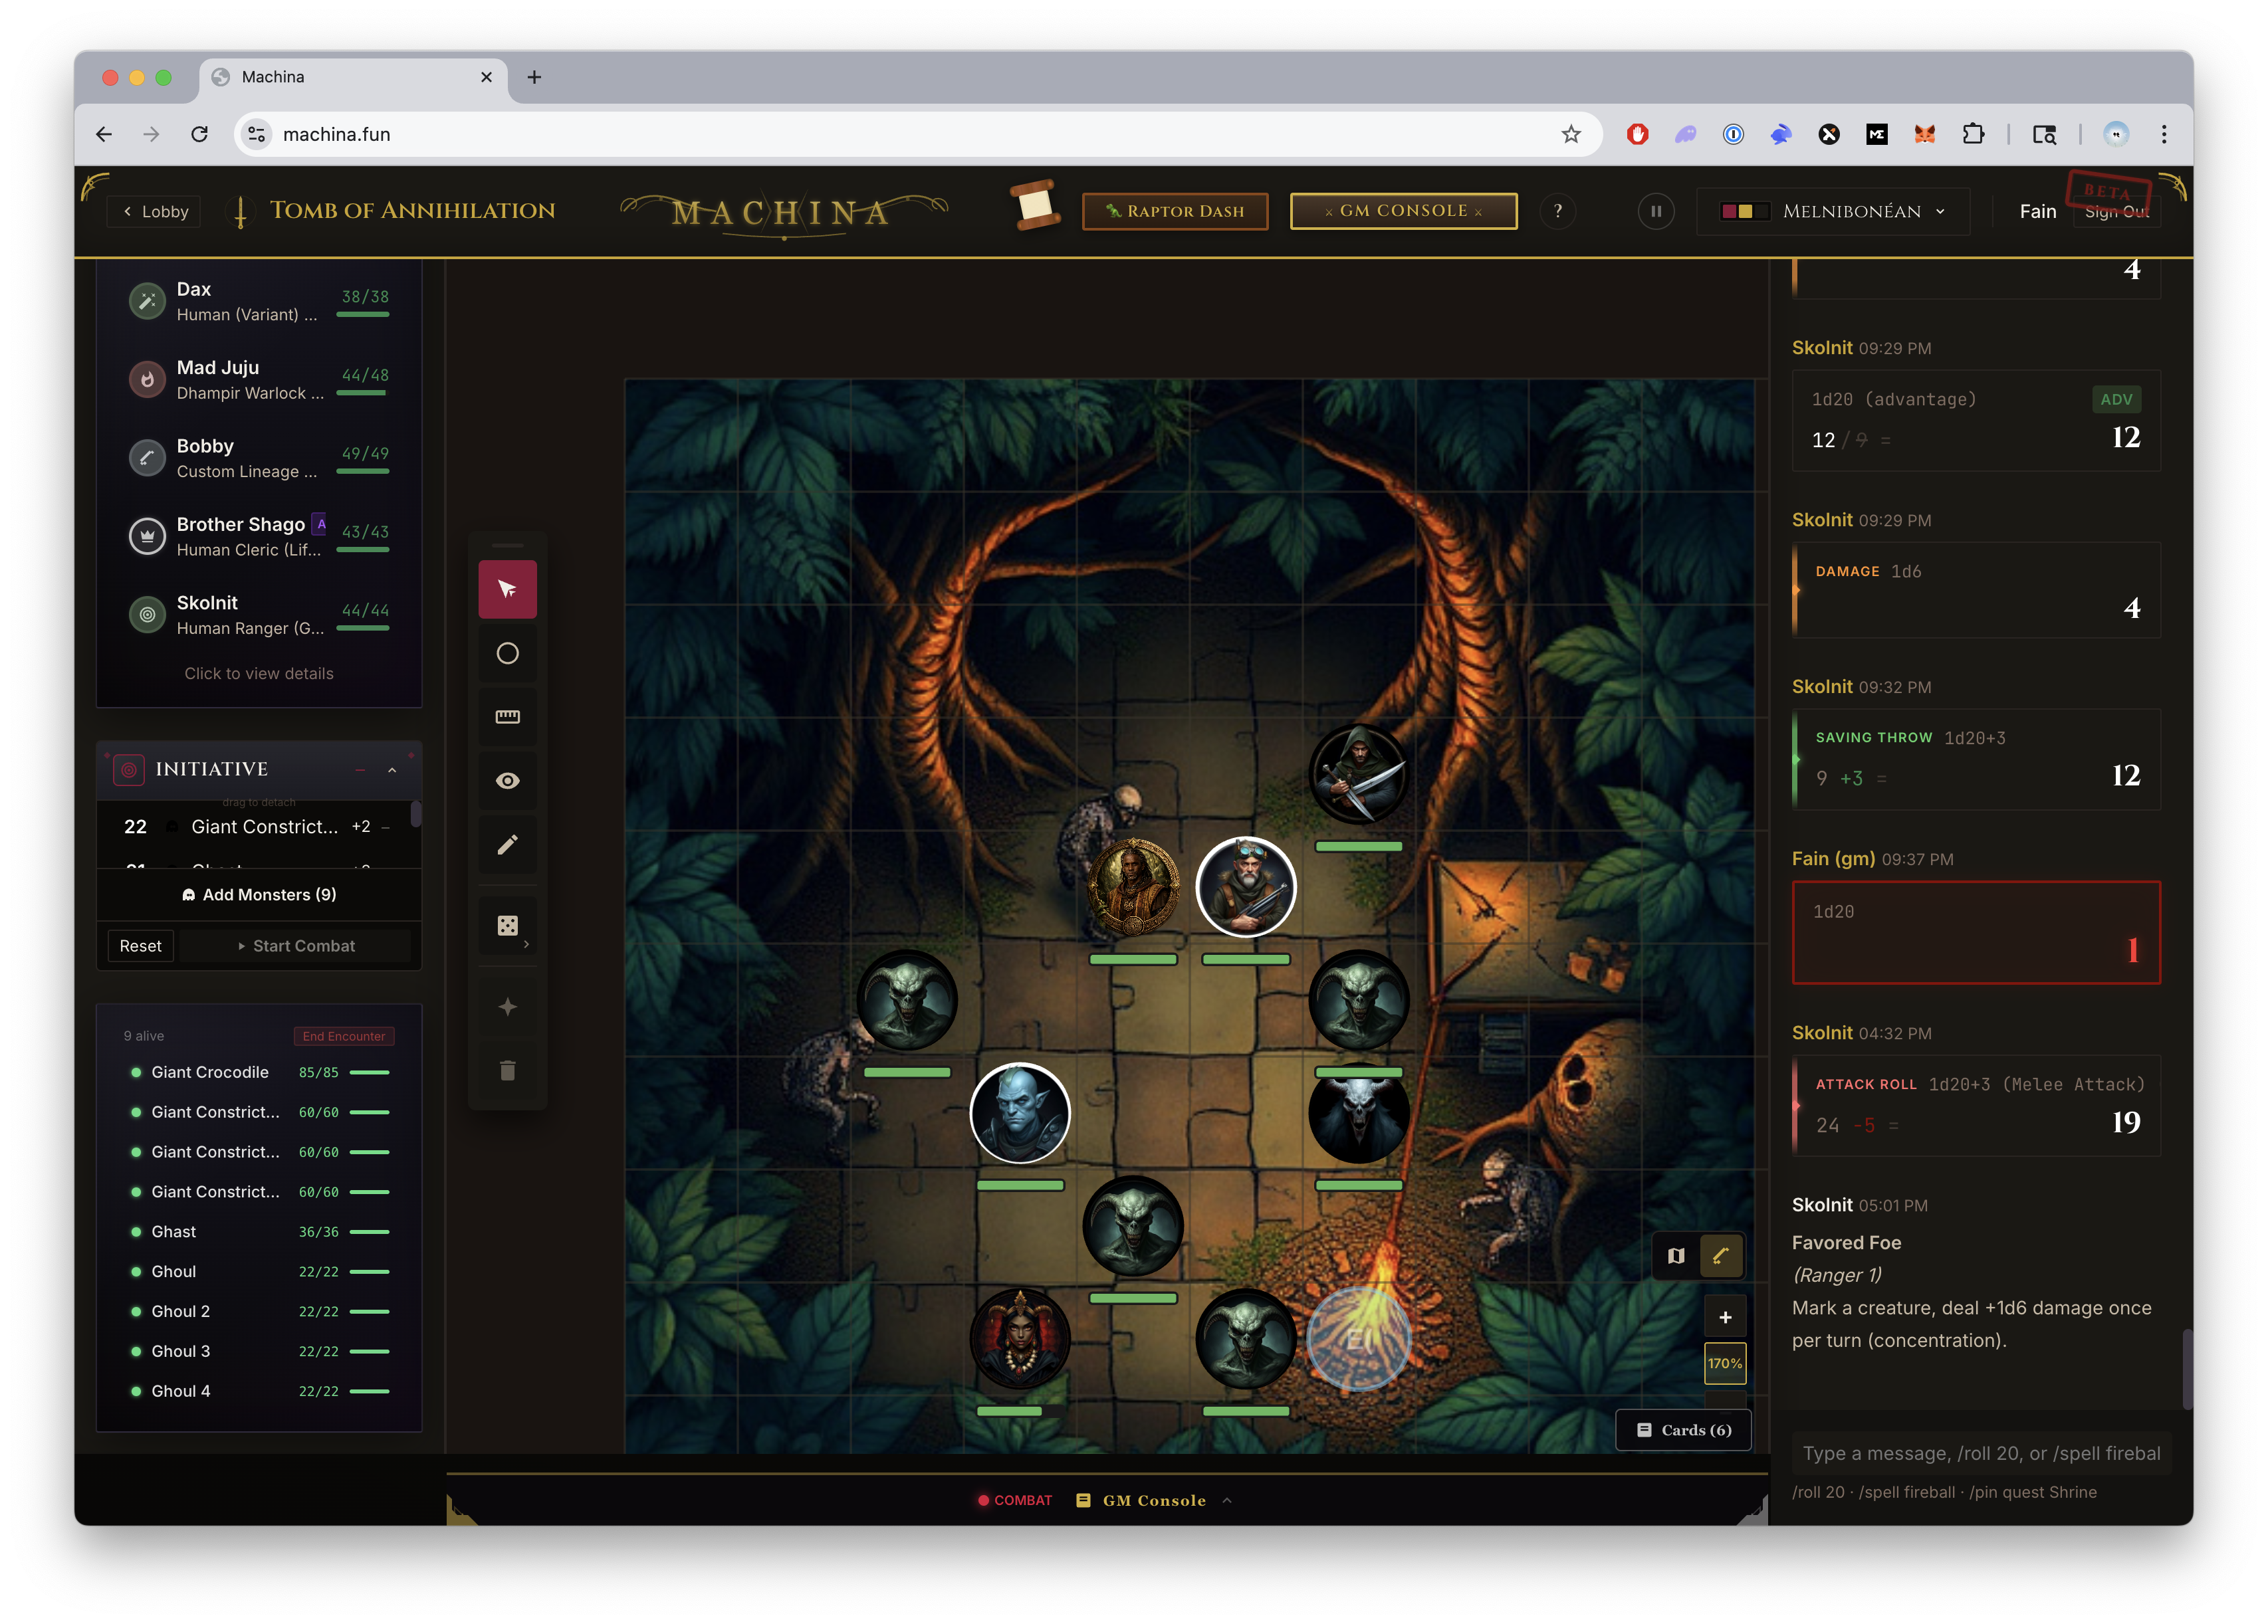Collapse the Initiative panel with the chevron
Viewport: 2268px width, 1624px height.
click(x=392, y=769)
